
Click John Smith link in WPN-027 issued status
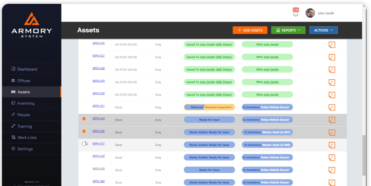[207, 57]
